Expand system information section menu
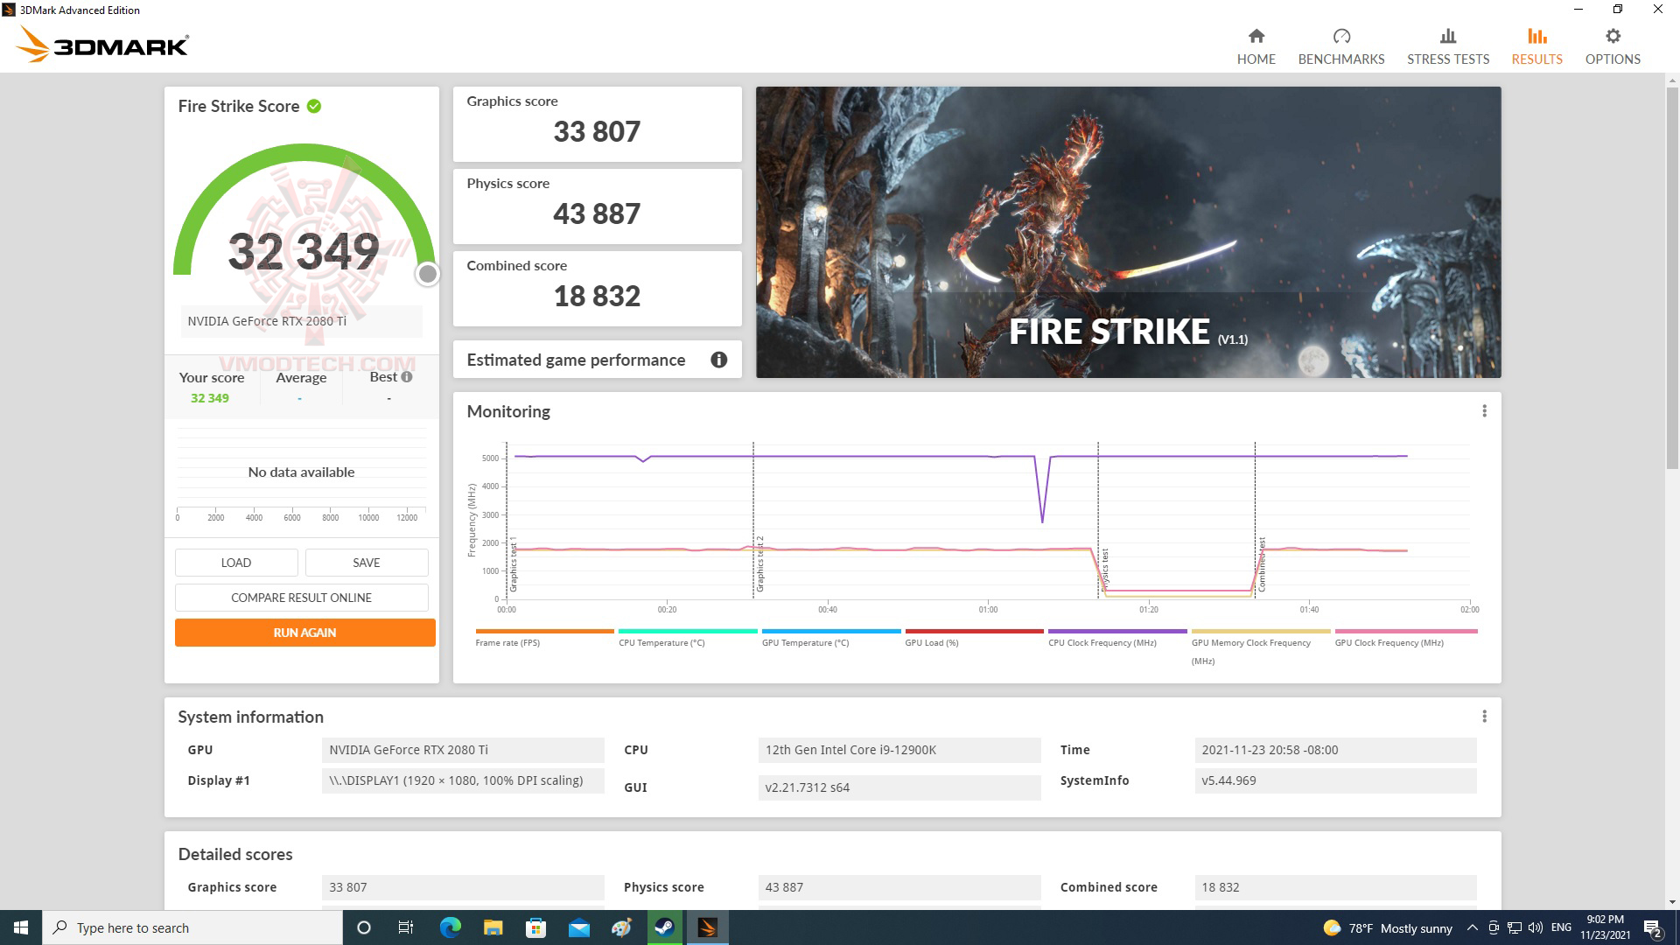Screen dimensions: 1680x945 1485,717
